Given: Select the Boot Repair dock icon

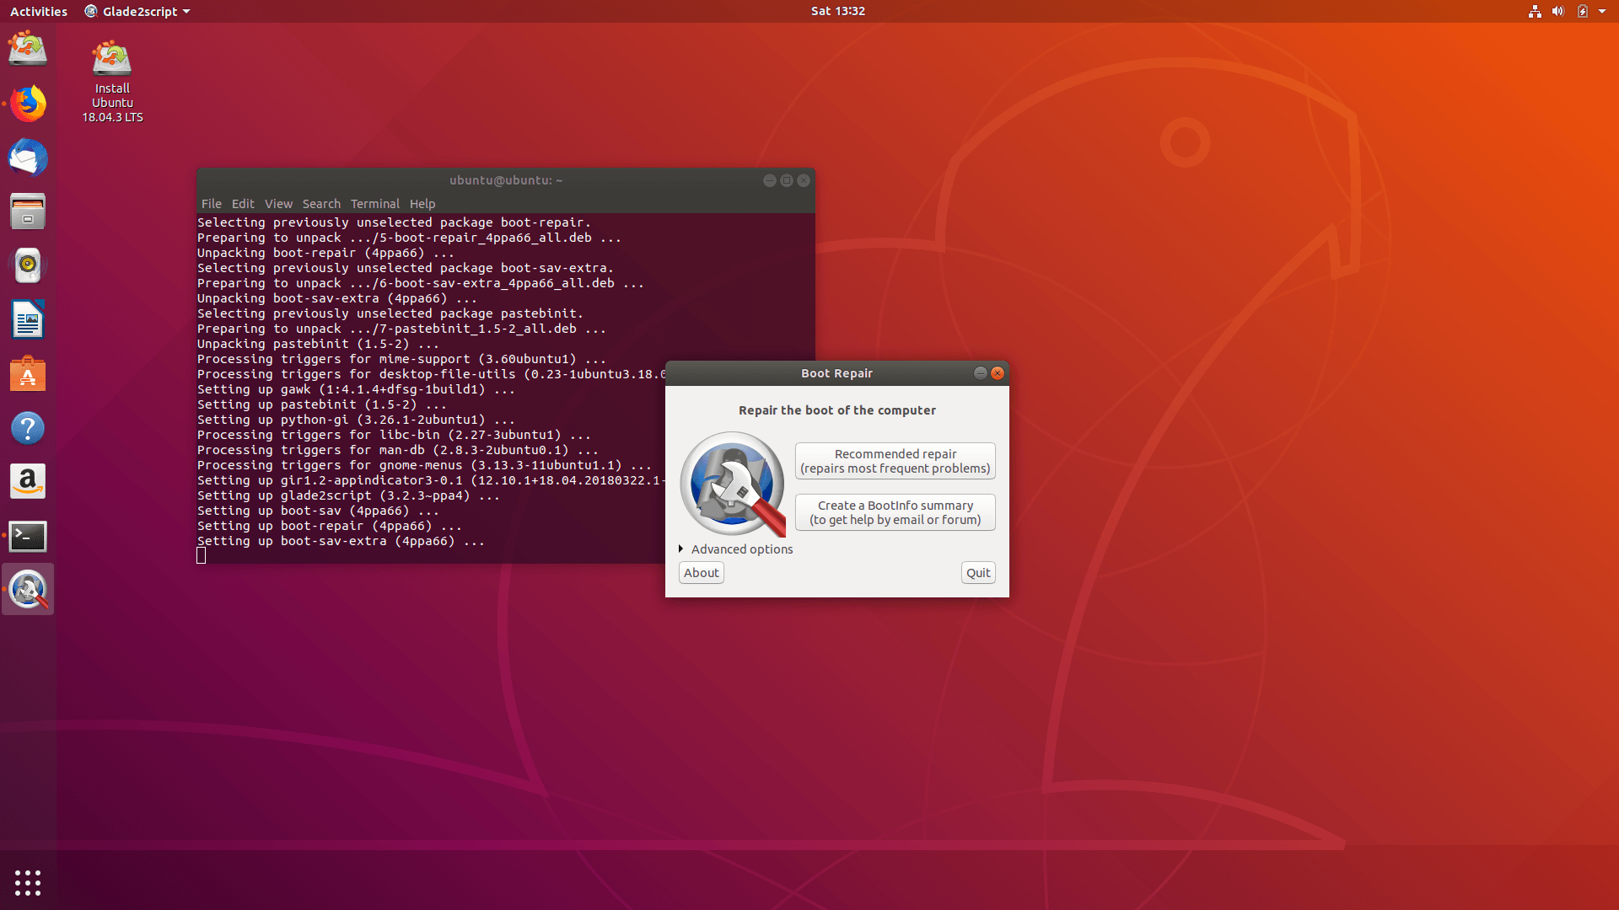Looking at the screenshot, I should pyautogui.click(x=28, y=590).
